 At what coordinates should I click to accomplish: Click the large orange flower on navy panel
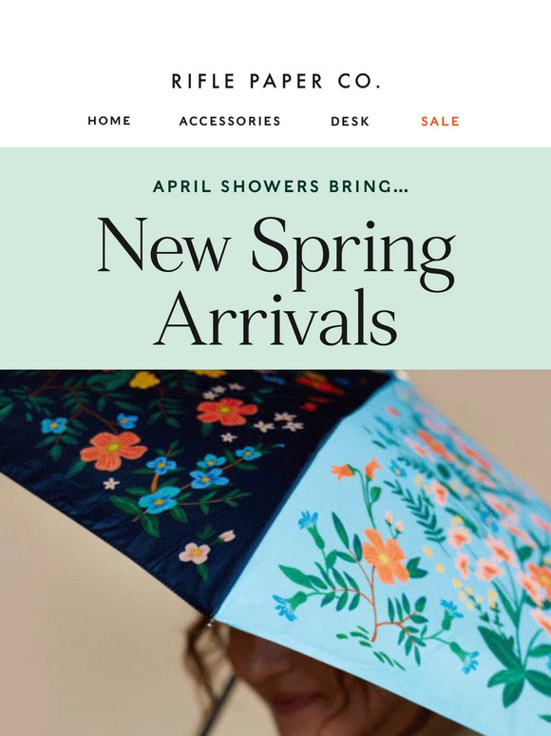click(113, 450)
